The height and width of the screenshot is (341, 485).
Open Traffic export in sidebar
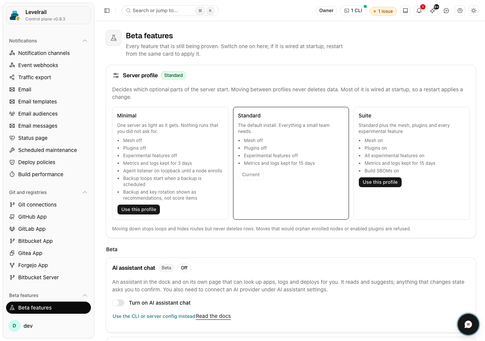[48, 77]
